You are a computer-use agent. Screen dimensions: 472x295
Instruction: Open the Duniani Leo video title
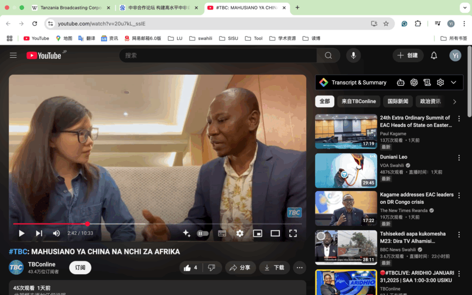pos(394,157)
